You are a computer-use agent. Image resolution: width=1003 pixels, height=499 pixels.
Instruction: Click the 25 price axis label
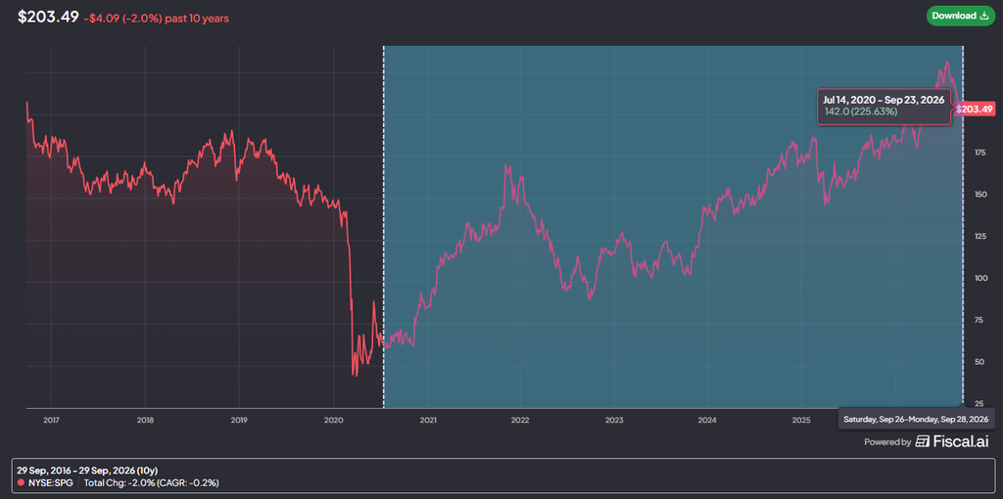pos(980,404)
